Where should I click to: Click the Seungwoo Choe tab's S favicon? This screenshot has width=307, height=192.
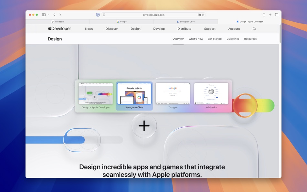click(178, 22)
